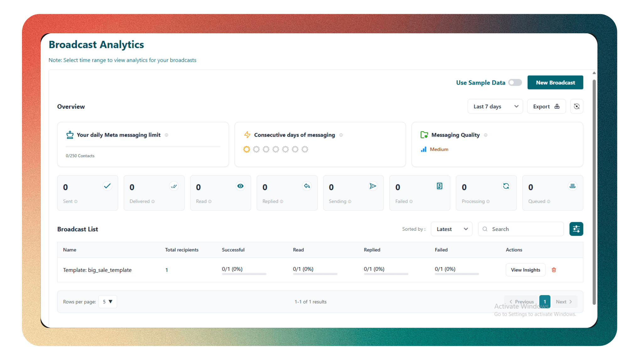The width and height of the screenshot is (643, 362).
Task: Open the filter settings sliders button
Action: click(x=576, y=229)
